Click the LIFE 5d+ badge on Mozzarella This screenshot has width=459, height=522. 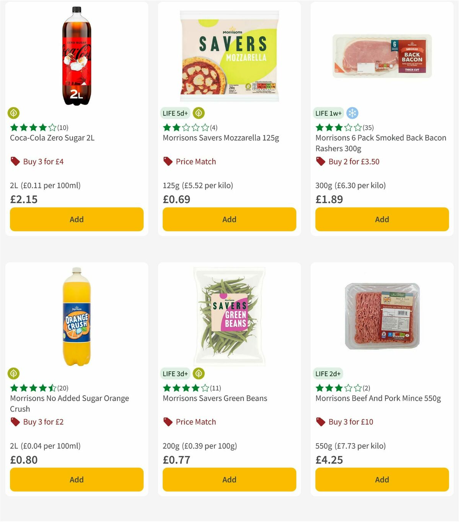(x=175, y=113)
